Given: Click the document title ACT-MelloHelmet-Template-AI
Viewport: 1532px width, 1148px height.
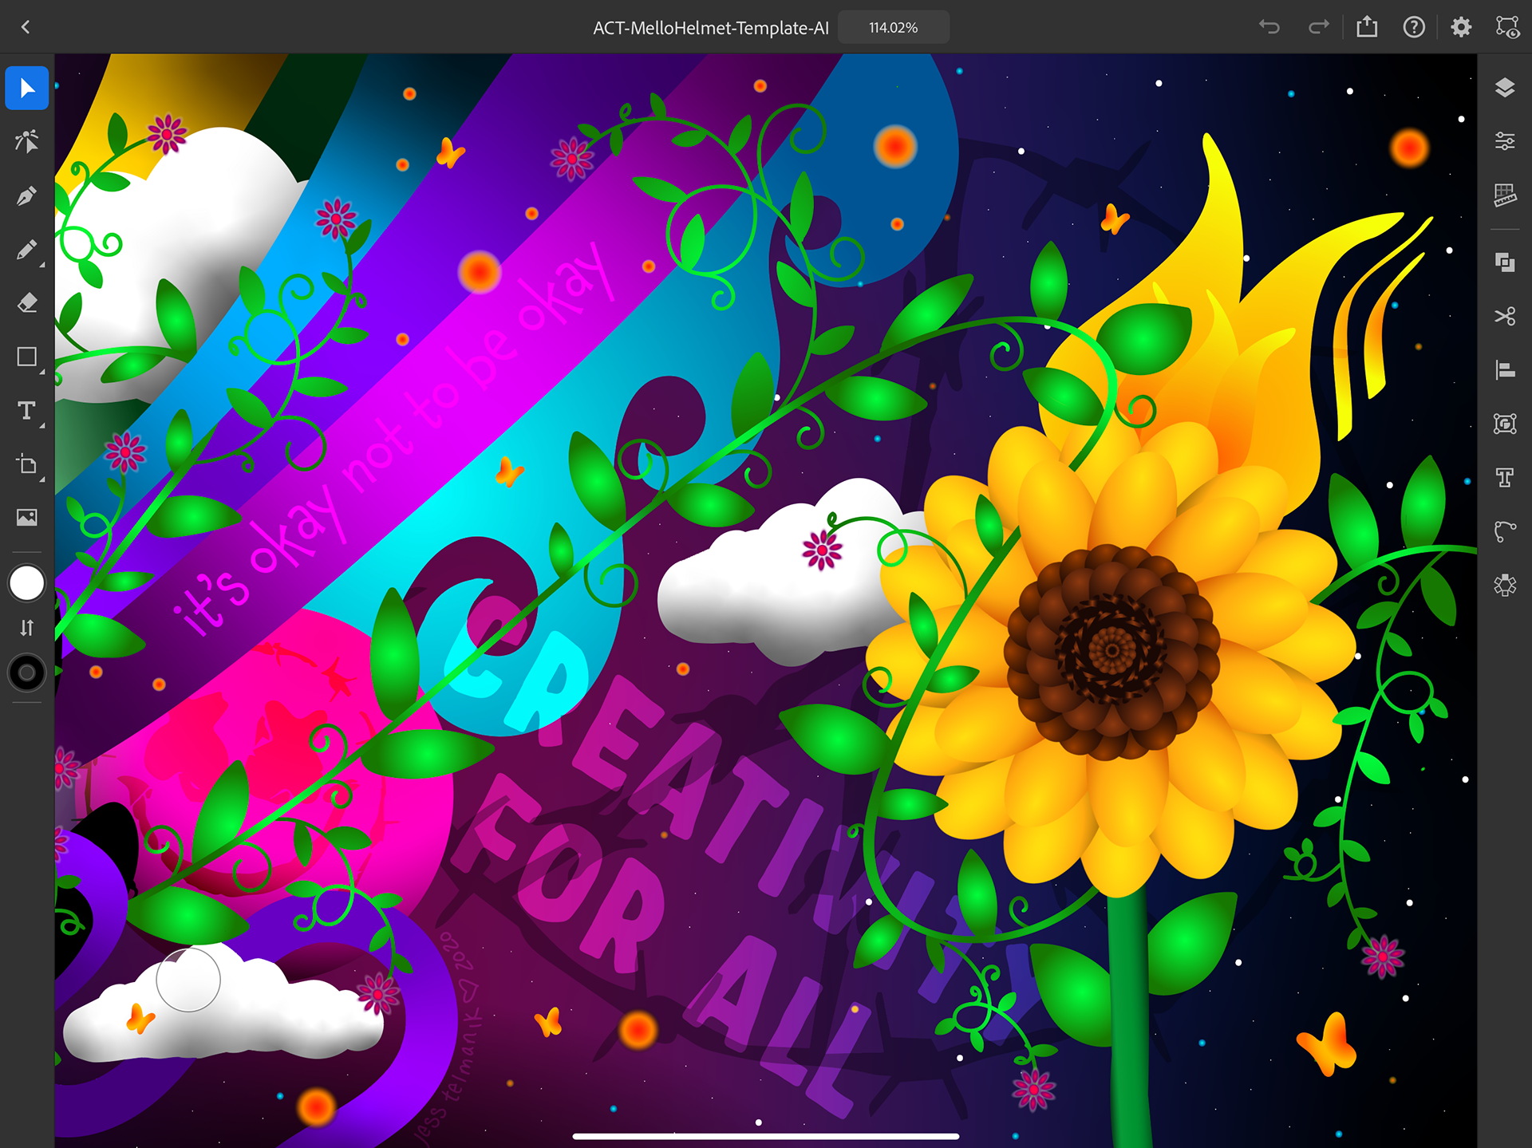Looking at the screenshot, I should (711, 28).
